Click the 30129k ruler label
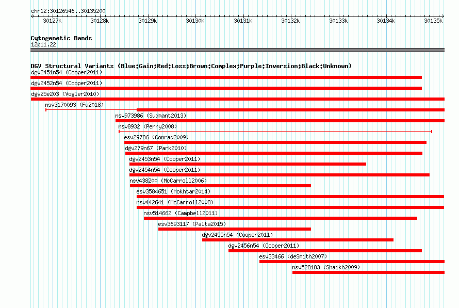 pos(147,21)
